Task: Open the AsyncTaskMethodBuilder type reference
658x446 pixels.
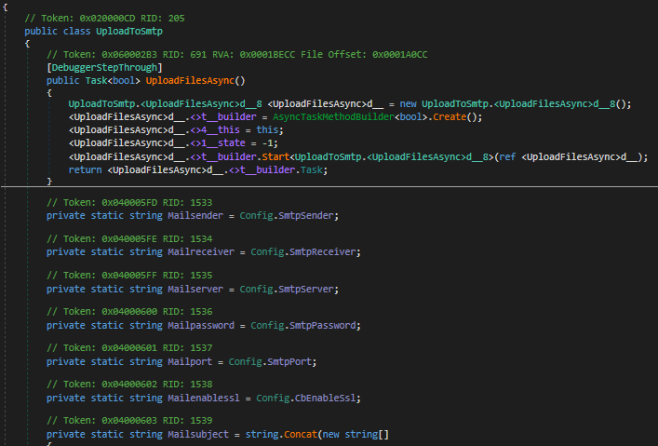Action: (x=342, y=116)
